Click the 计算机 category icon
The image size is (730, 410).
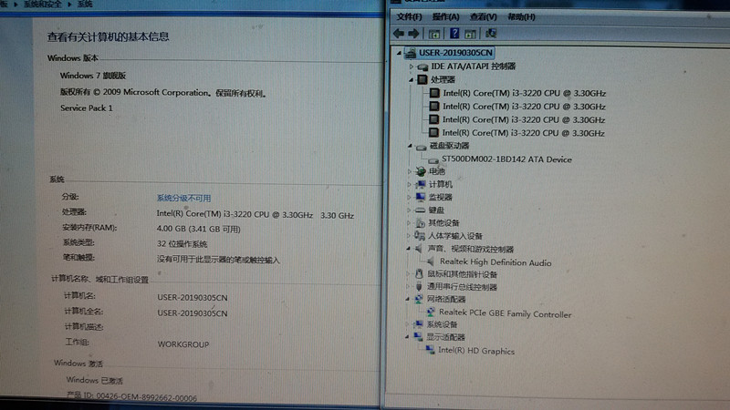(421, 185)
